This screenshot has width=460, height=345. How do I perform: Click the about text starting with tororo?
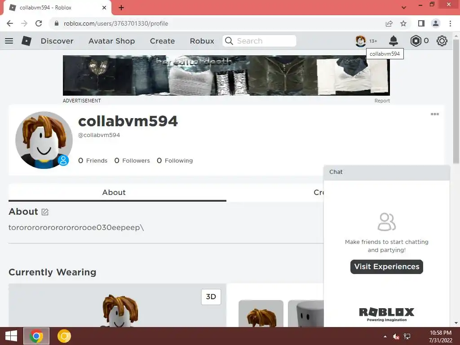click(76, 227)
